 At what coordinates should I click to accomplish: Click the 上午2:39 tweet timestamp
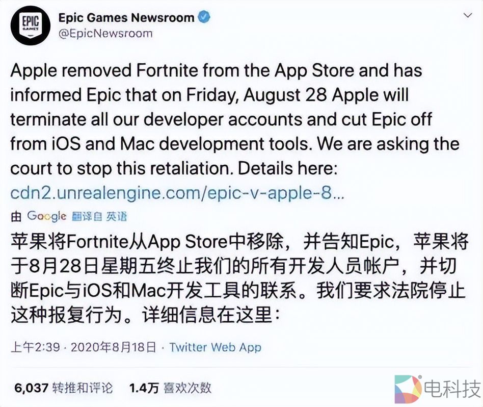pyautogui.click(x=35, y=347)
